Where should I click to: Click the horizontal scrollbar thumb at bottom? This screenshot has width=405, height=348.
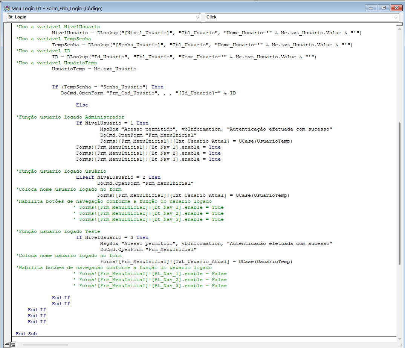click(45, 344)
